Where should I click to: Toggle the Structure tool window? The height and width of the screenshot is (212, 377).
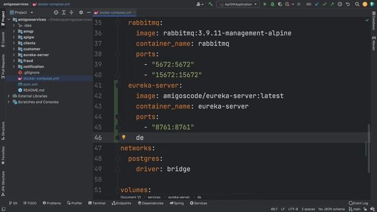3,131
